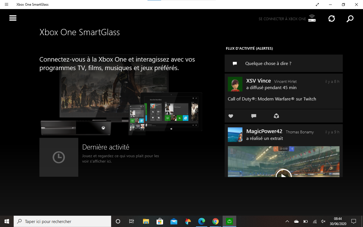The width and height of the screenshot is (363, 227).
Task: Open MagicPower42 gamertag profile
Action: (264, 131)
